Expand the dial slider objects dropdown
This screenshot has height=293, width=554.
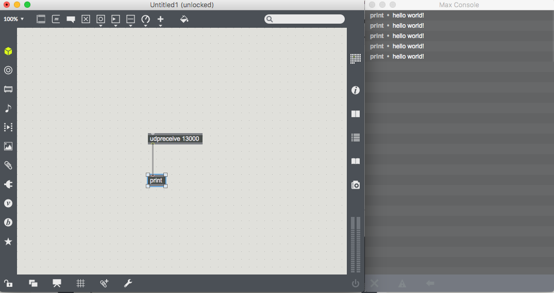pos(145,20)
